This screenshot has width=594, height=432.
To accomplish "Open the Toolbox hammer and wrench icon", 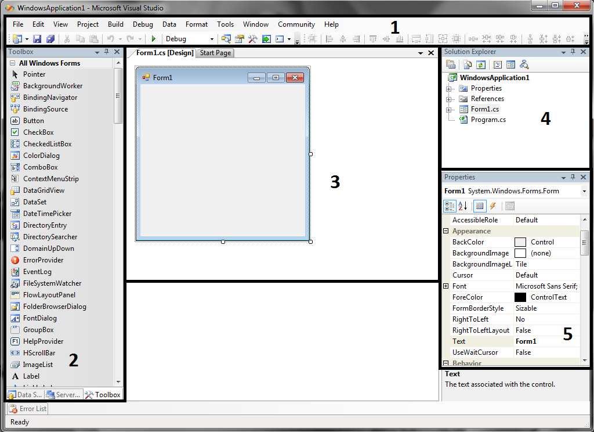I will 253,39.
